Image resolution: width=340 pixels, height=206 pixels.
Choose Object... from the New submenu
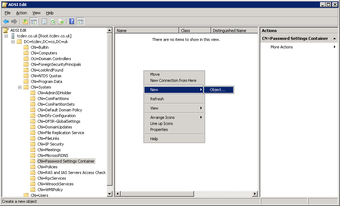click(x=219, y=90)
